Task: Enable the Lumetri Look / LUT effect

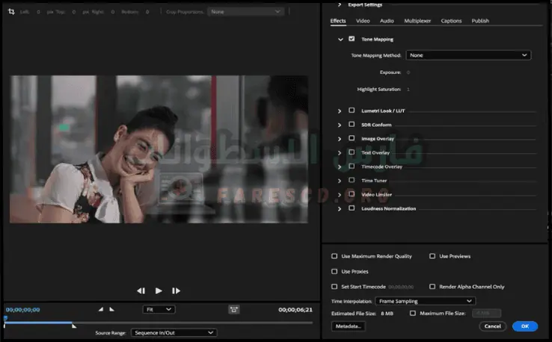Action: tap(352, 111)
